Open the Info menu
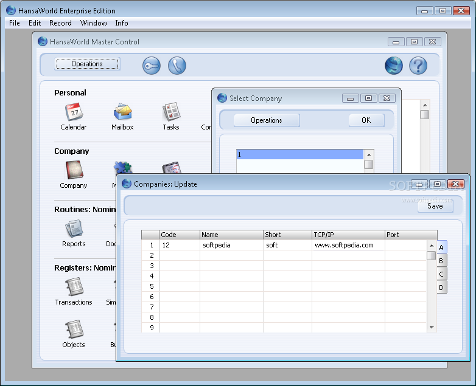The width and height of the screenshot is (476, 386). coord(121,23)
